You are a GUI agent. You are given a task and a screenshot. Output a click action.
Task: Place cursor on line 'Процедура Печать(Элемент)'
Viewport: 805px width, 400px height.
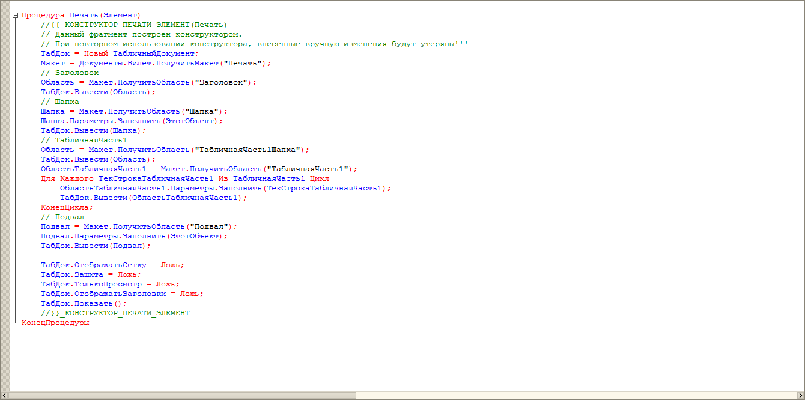click(81, 16)
